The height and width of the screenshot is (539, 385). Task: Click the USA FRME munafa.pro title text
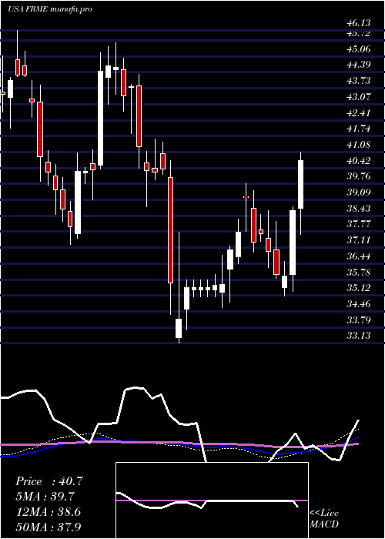(x=50, y=9)
